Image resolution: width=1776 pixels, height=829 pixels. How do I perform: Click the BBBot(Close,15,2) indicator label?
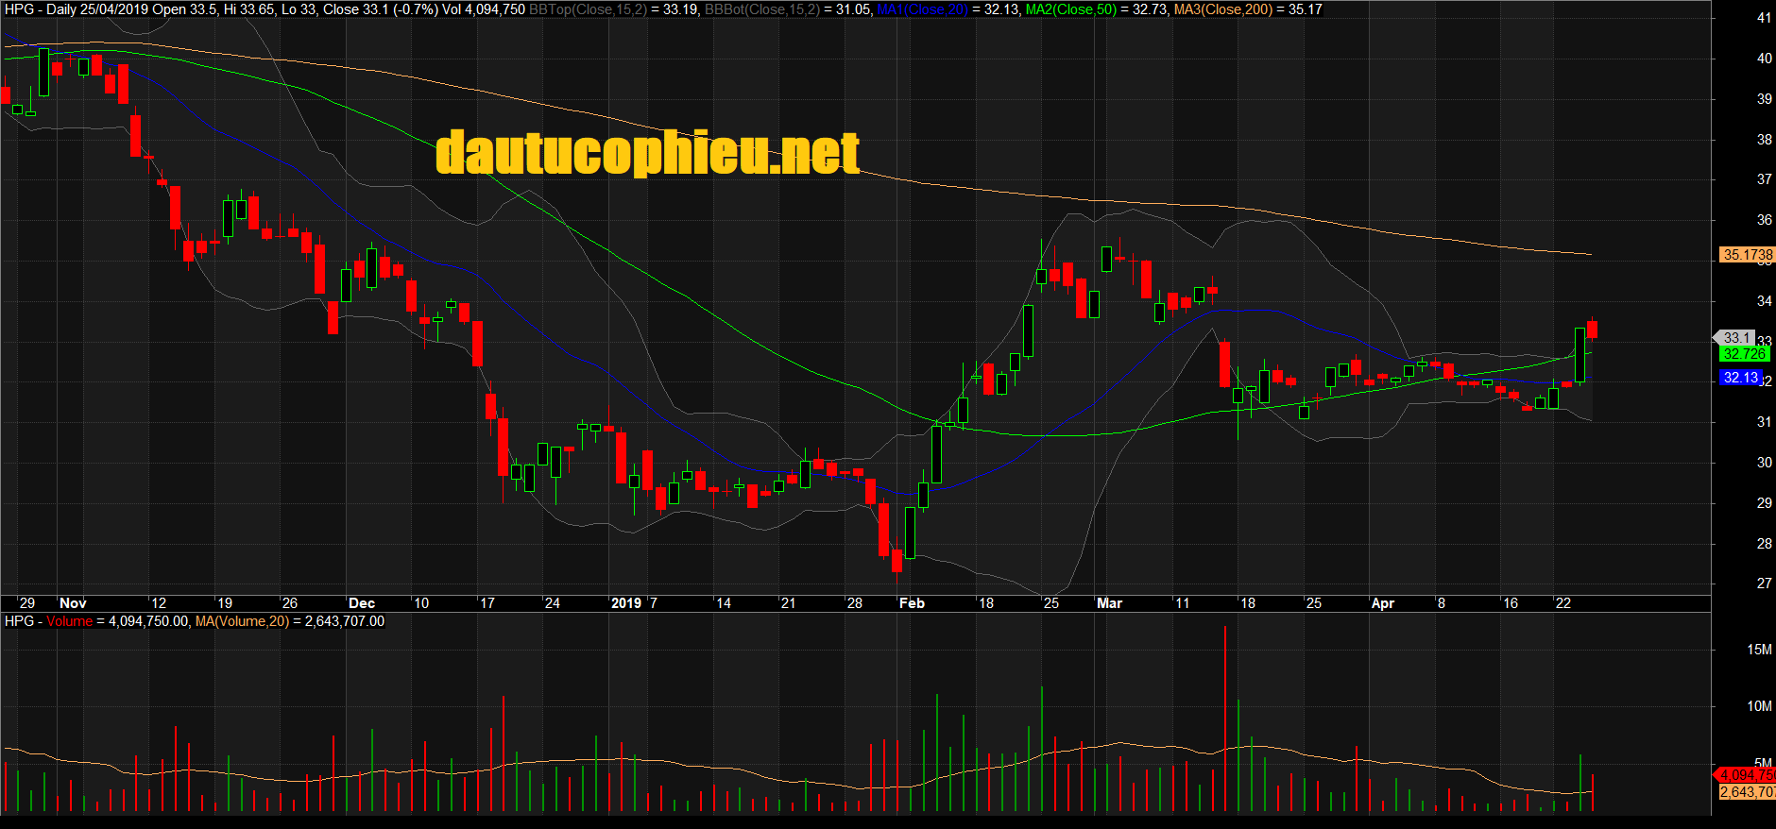pyautogui.click(x=762, y=9)
